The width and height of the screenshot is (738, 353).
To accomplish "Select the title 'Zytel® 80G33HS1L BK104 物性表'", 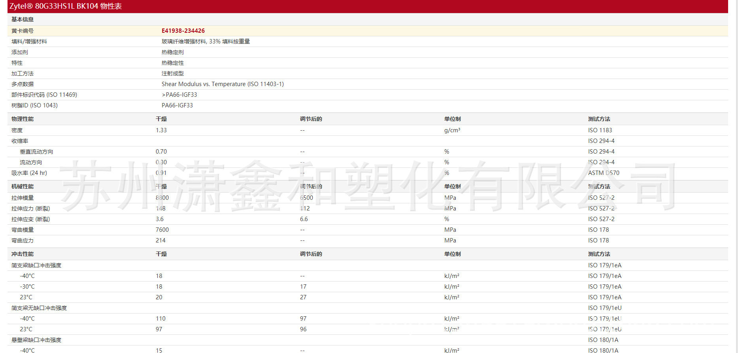I will pos(66,6).
